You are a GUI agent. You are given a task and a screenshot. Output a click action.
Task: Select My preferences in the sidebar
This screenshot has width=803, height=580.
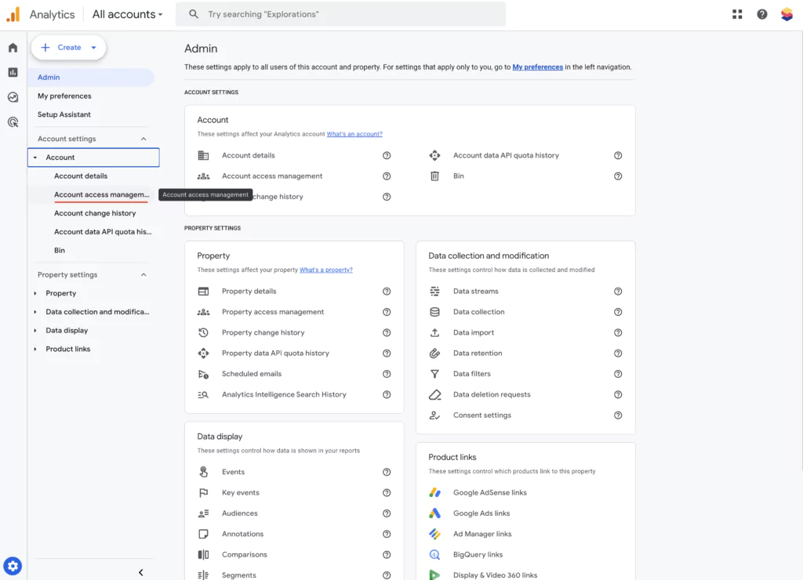(64, 96)
